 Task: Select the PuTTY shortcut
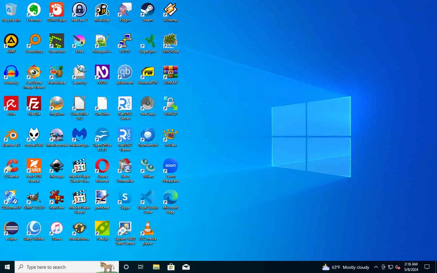click(x=125, y=44)
